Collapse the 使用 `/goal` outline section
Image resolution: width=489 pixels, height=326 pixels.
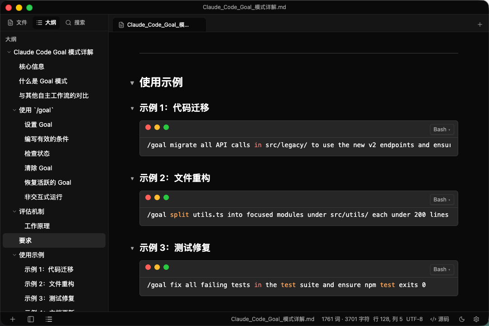point(14,110)
